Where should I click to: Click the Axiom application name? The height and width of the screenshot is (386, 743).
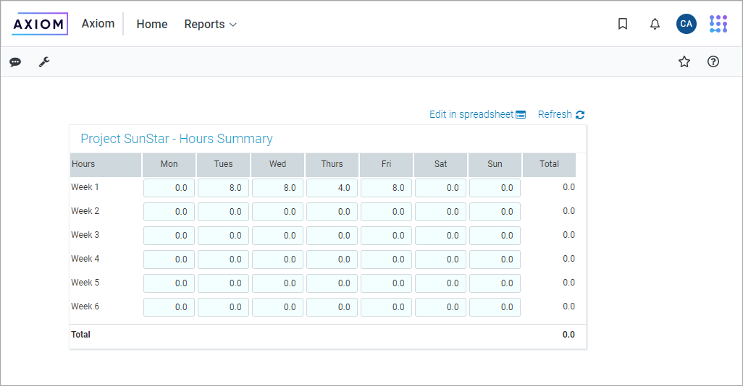[x=98, y=24]
